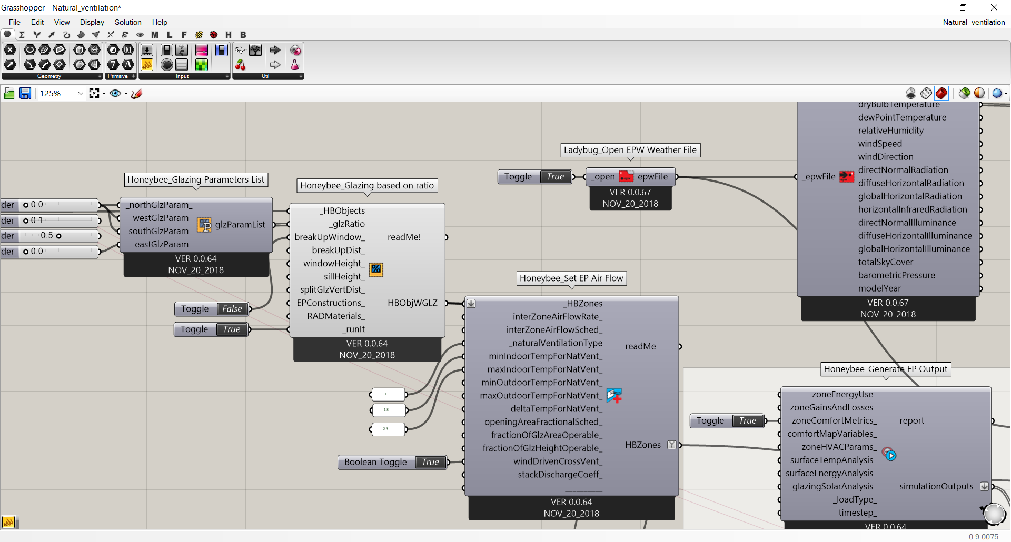Click the Ladybug_Open EPW Weather File label
This screenshot has height=542, width=1011.
(x=630, y=150)
